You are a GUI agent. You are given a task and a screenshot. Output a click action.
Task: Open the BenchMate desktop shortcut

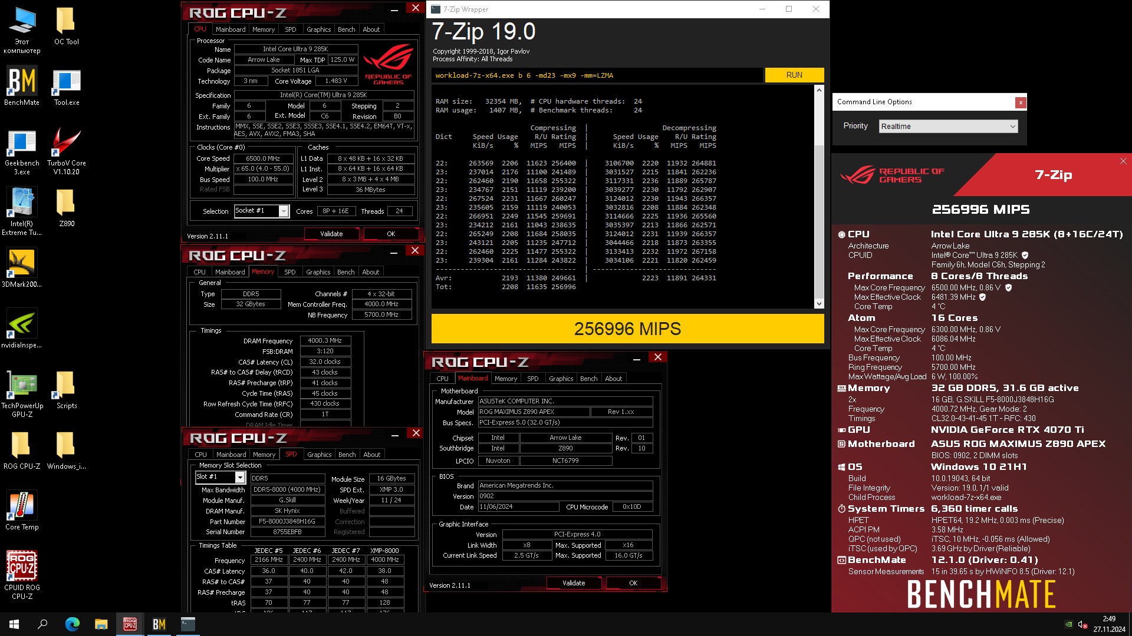click(22, 86)
